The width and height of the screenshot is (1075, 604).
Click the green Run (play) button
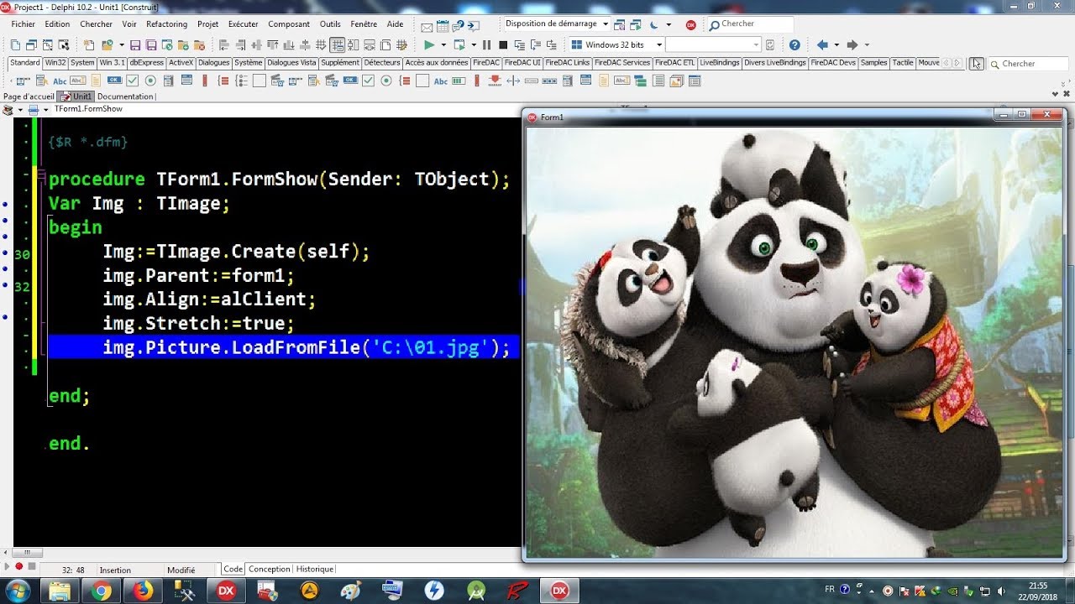(x=429, y=44)
